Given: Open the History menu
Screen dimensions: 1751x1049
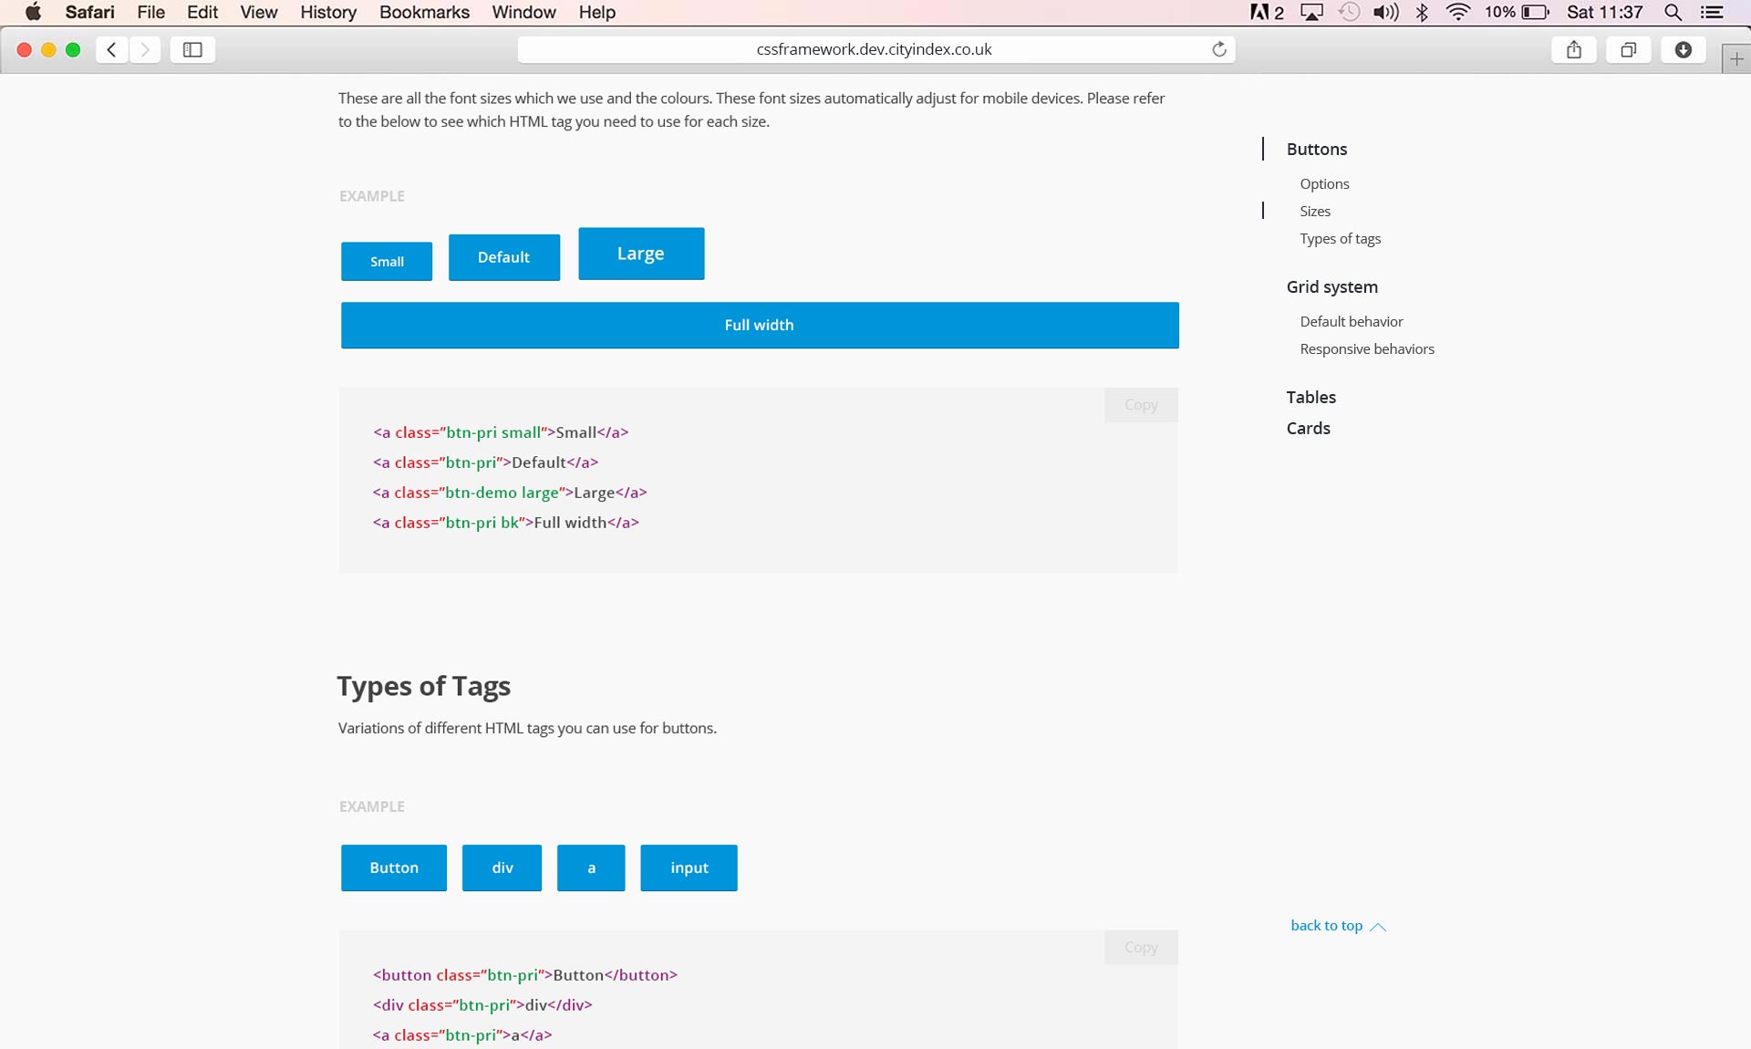Looking at the screenshot, I should point(327,12).
